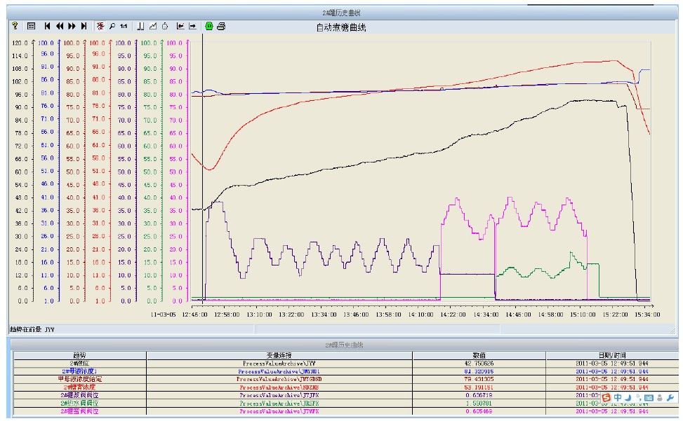Viewport: 683px width, 421px height.
Task: Open the help question mark icon
Action: (x=14, y=26)
